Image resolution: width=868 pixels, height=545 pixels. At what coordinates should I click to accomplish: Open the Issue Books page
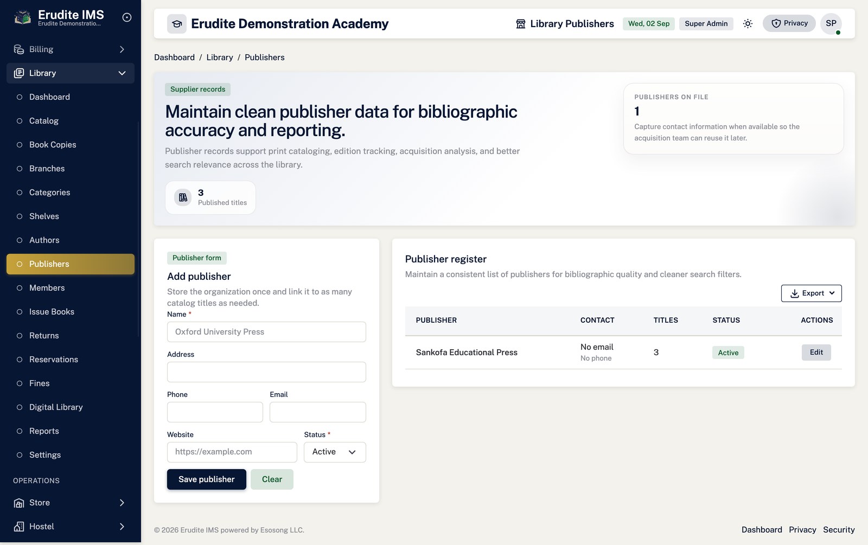[x=71, y=312]
